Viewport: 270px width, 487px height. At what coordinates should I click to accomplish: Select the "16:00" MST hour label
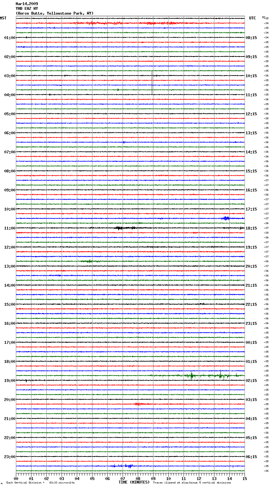coord(10,324)
